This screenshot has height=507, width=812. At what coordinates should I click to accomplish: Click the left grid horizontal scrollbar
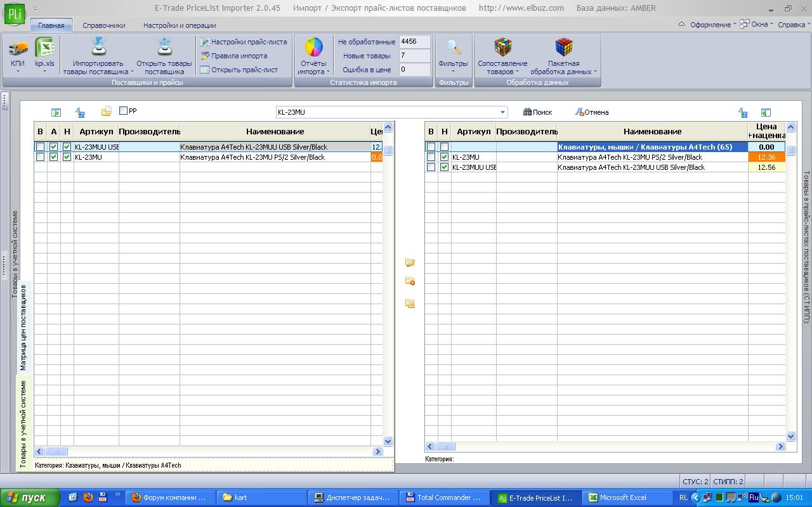click(209, 451)
